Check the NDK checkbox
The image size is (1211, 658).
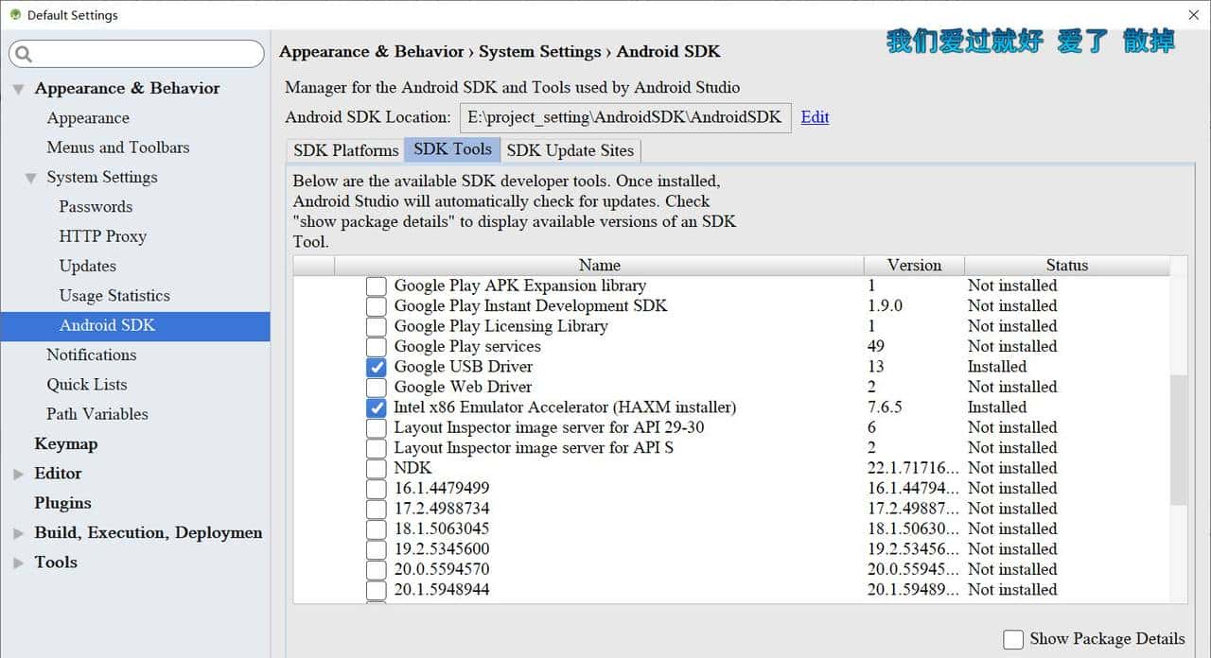point(376,468)
